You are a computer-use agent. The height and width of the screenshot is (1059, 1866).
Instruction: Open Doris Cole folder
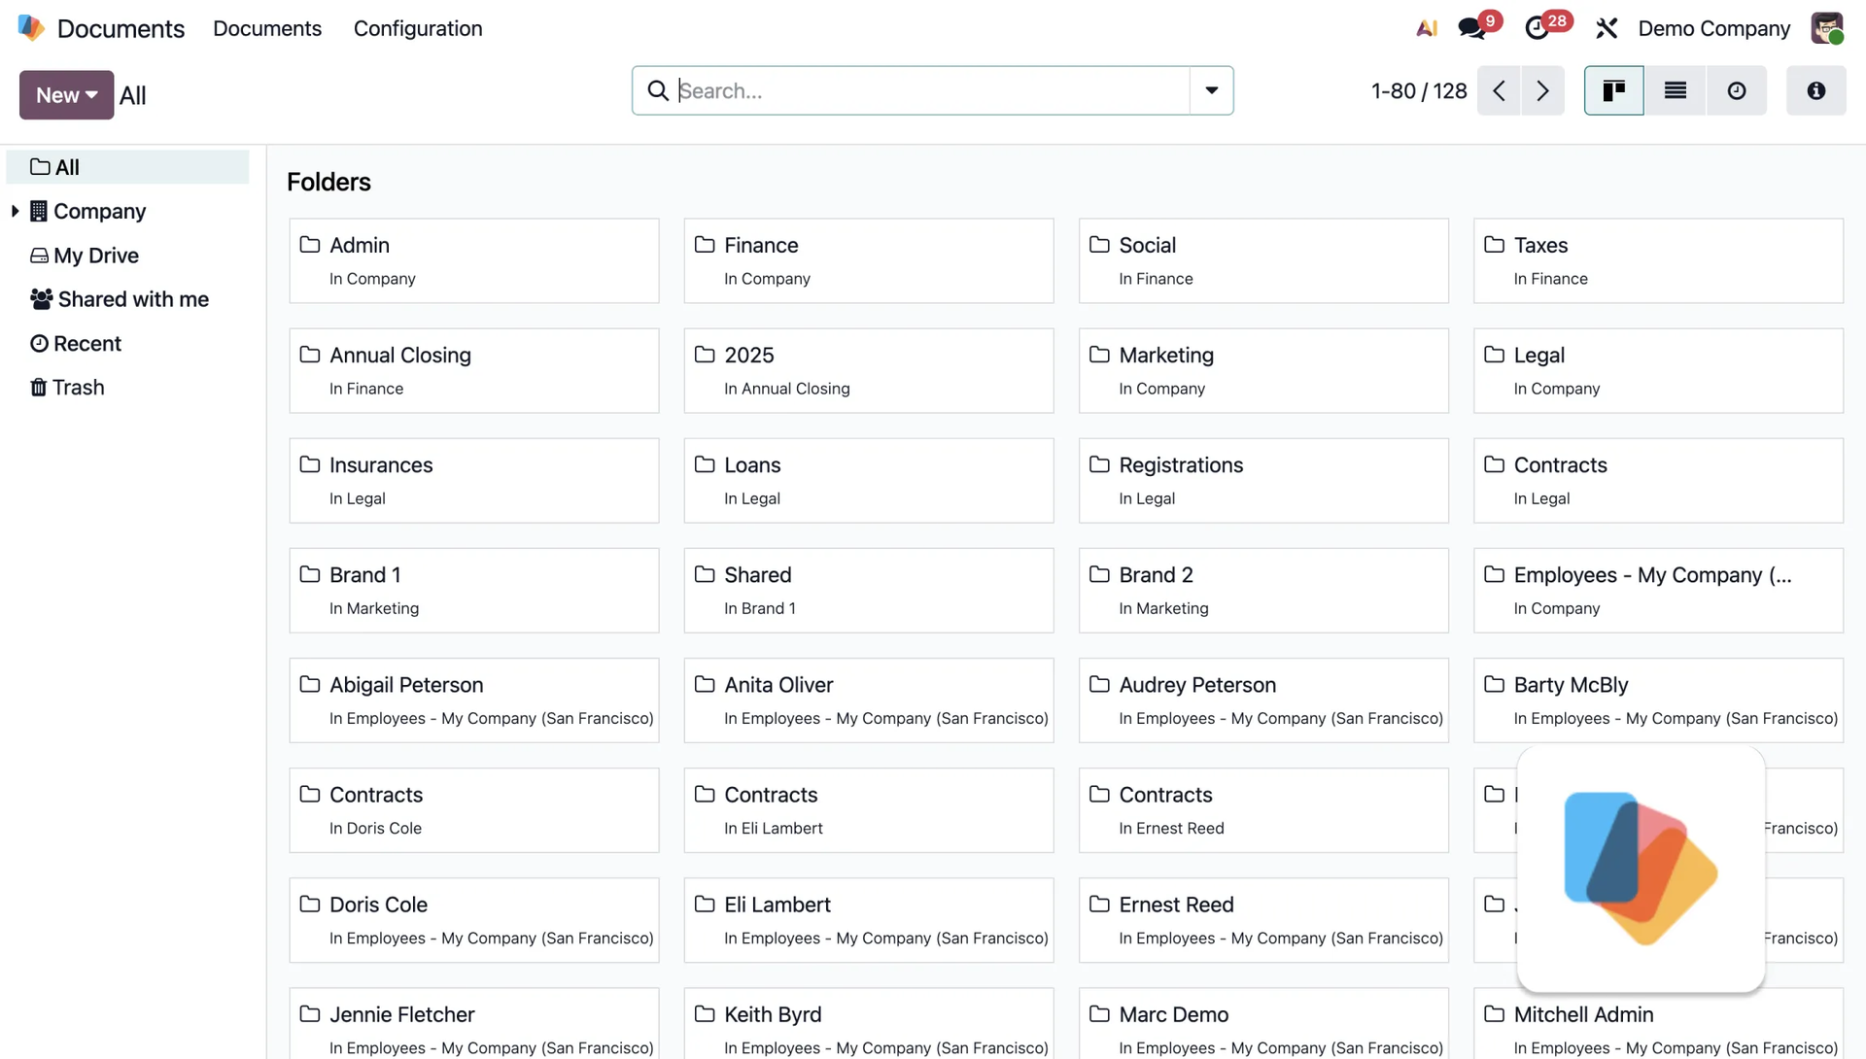pyautogui.click(x=474, y=919)
